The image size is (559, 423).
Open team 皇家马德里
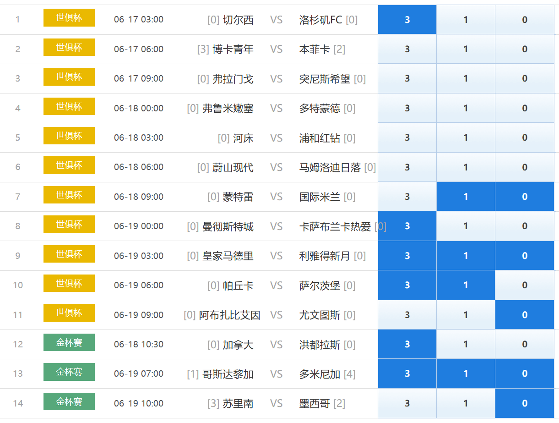[228, 256]
